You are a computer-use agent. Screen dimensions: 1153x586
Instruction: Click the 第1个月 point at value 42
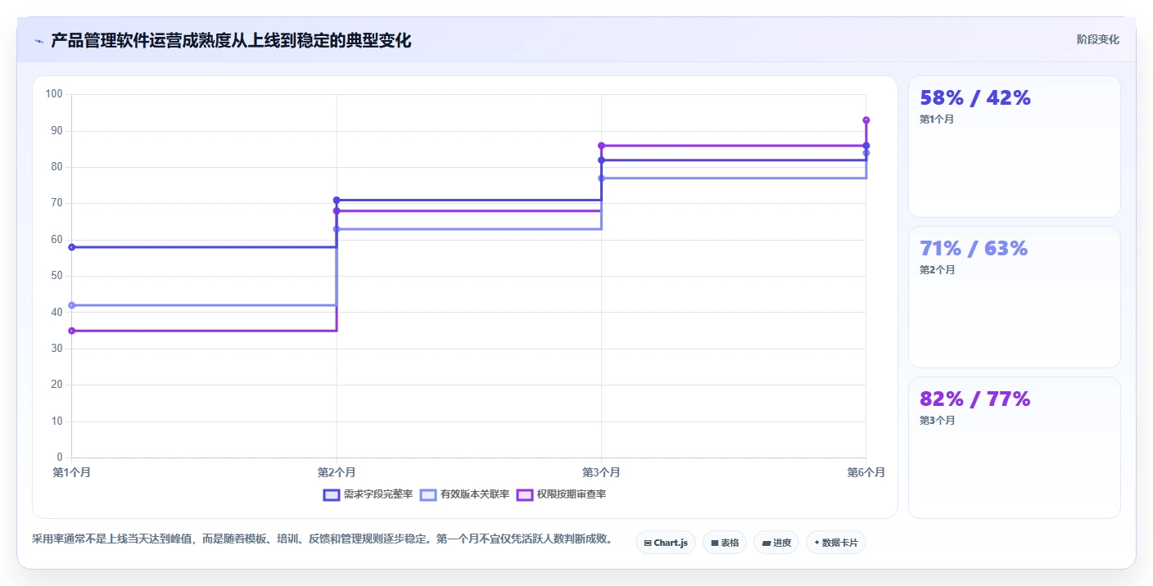72,305
